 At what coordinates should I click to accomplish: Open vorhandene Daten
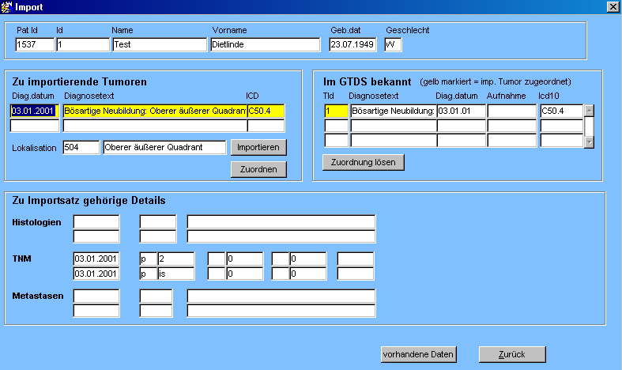[418, 354]
